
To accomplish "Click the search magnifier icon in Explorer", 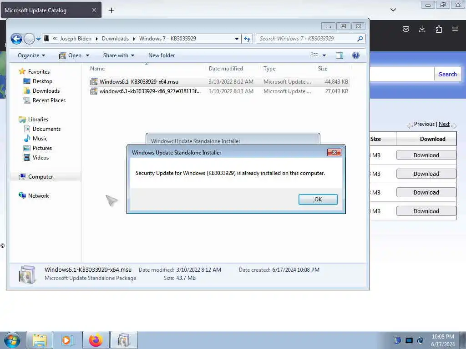I will (x=360, y=39).
